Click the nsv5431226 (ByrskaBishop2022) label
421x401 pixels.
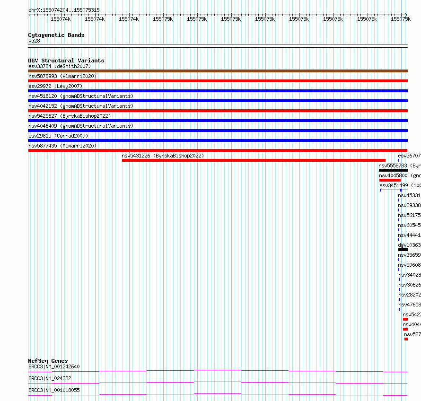pyautogui.click(x=163, y=156)
